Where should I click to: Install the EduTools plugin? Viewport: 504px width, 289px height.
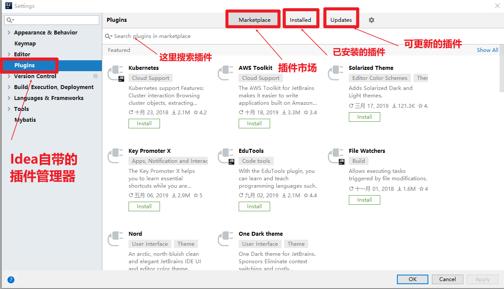pos(254,206)
